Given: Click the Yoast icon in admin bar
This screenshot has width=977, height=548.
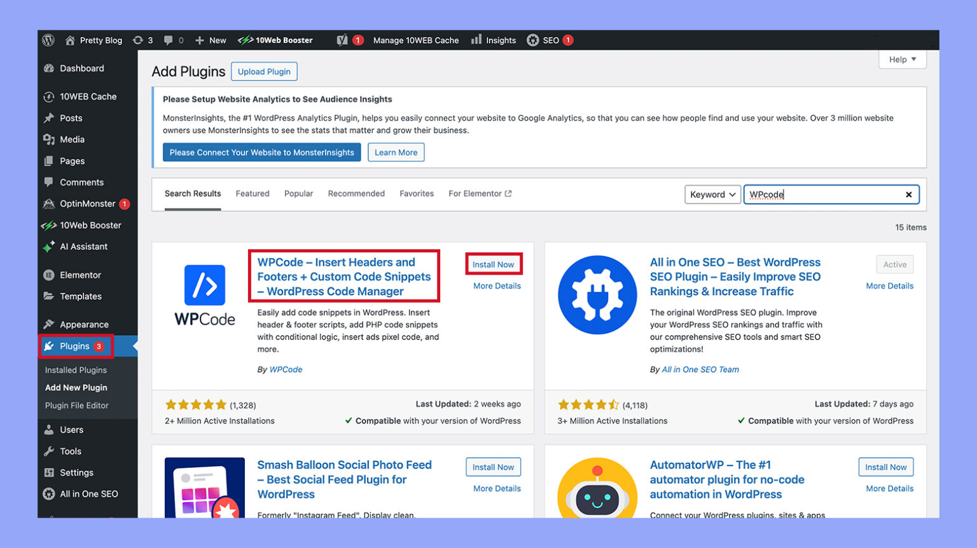Looking at the screenshot, I should click(342, 40).
